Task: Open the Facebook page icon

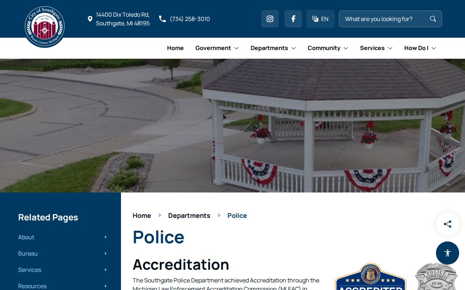Action: tap(293, 19)
